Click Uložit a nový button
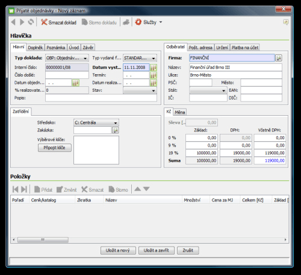Viewport: 301px width, 275px height. point(118,250)
